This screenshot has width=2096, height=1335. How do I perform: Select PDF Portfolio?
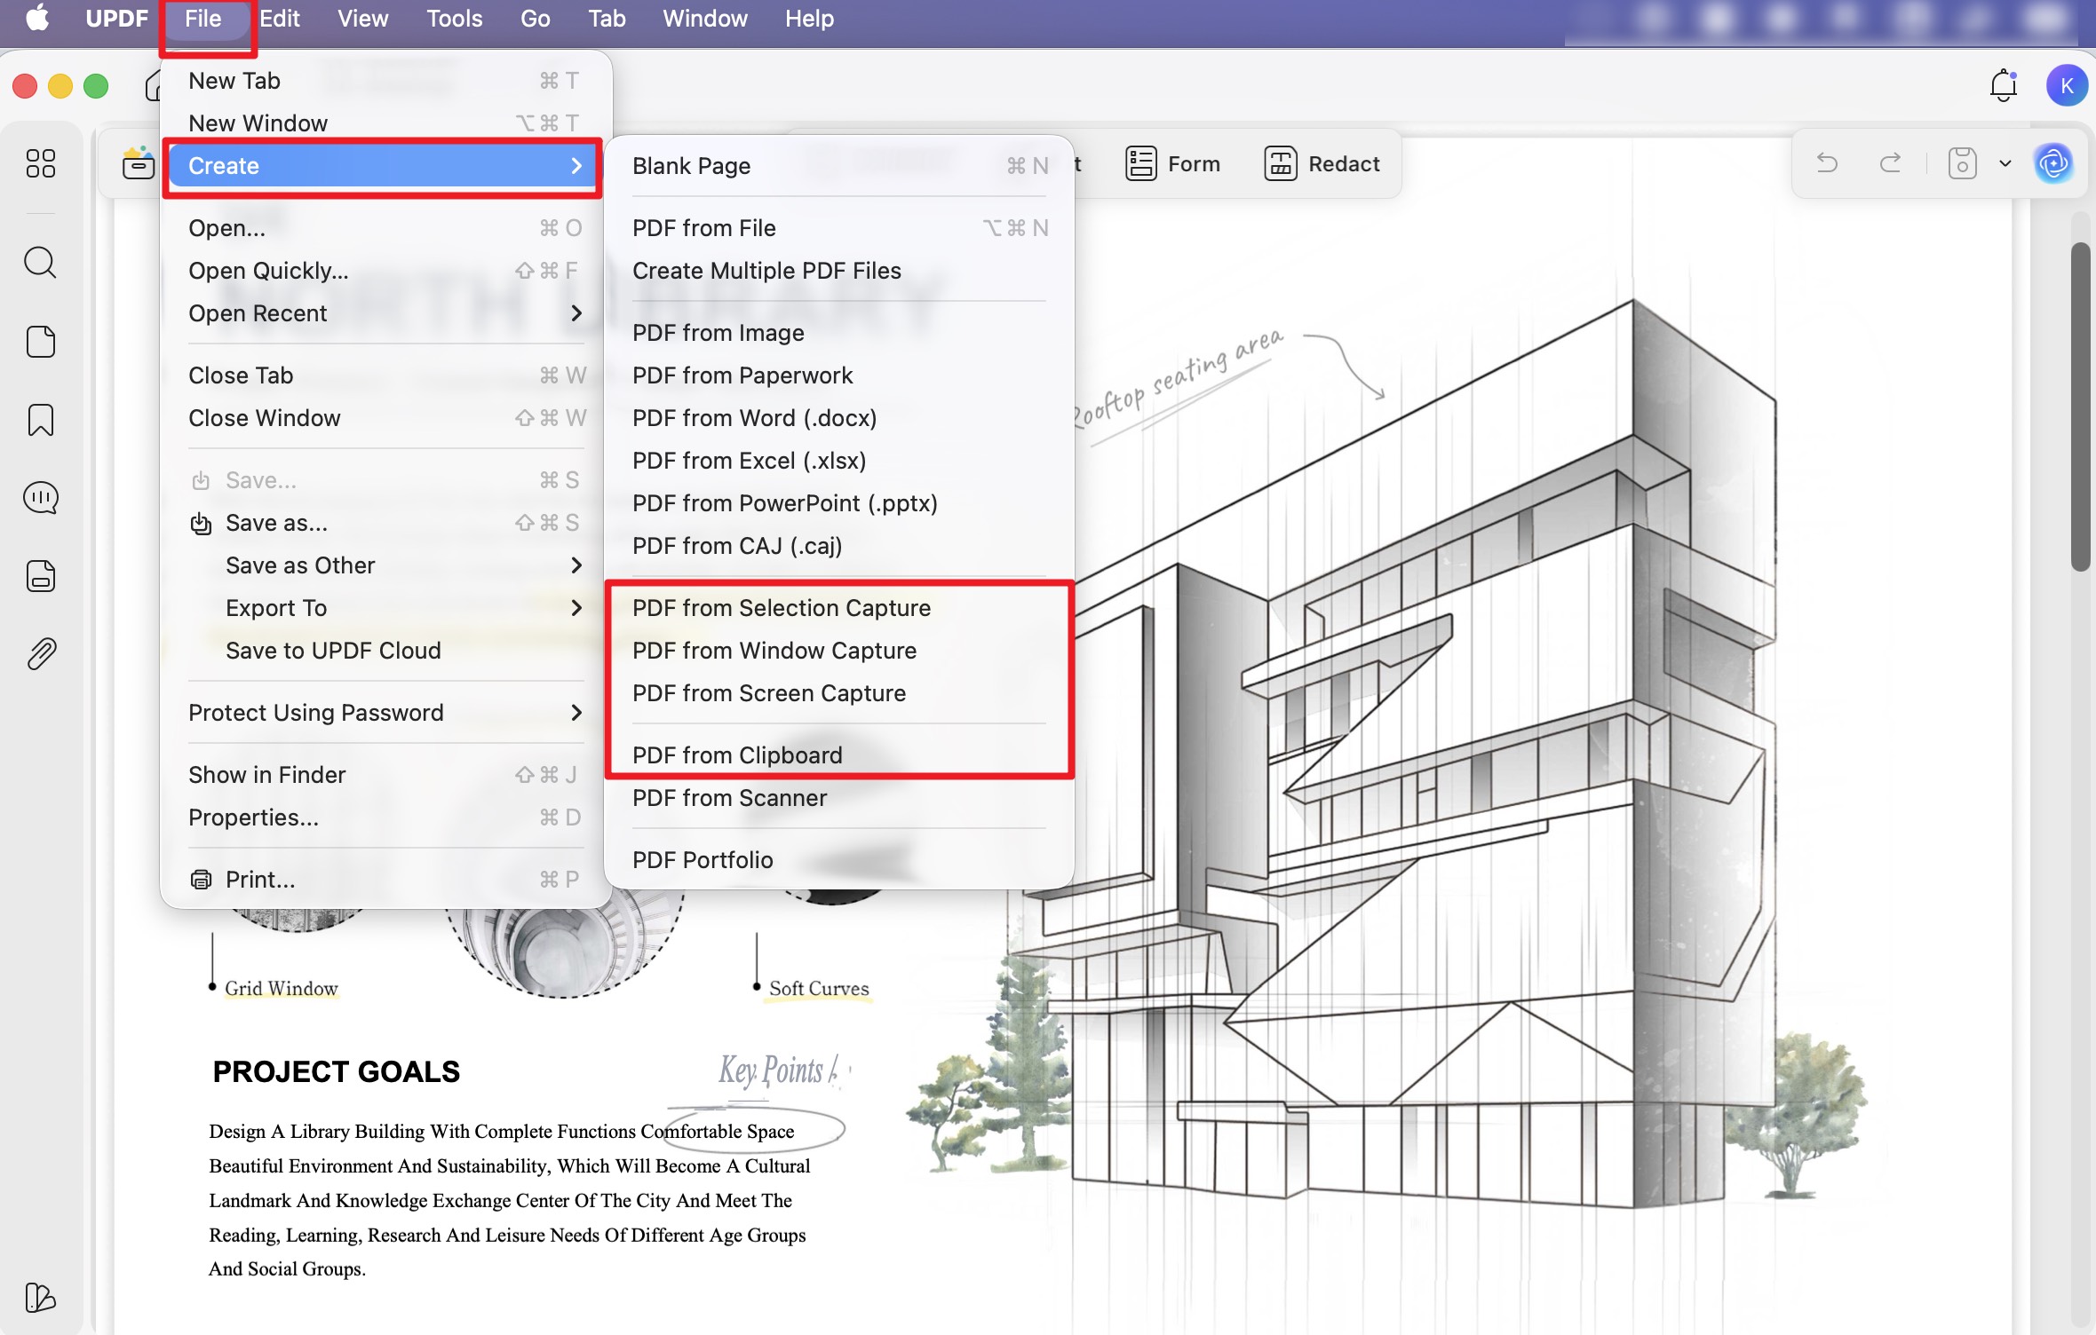(x=839, y=860)
